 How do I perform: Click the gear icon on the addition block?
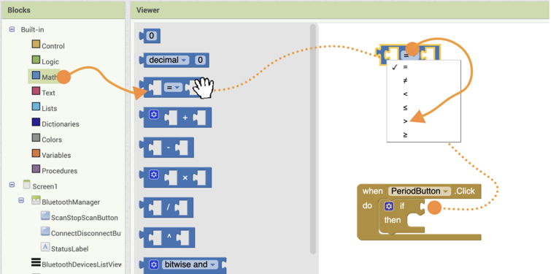[x=154, y=115]
